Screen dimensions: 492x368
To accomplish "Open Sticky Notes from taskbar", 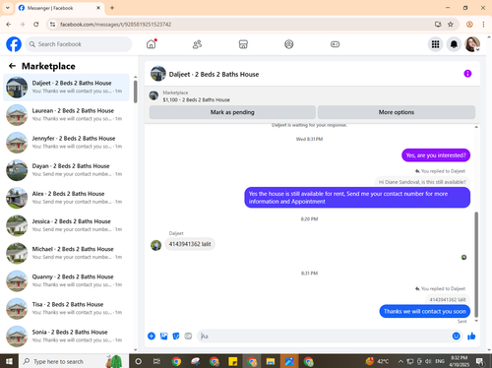I will point(233,361).
